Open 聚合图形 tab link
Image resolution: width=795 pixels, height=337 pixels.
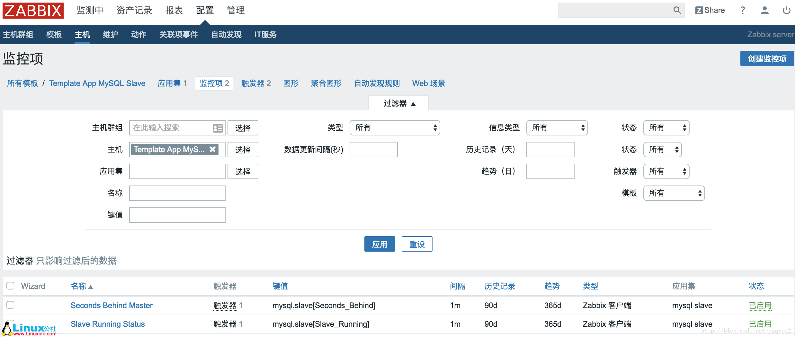[x=326, y=83]
